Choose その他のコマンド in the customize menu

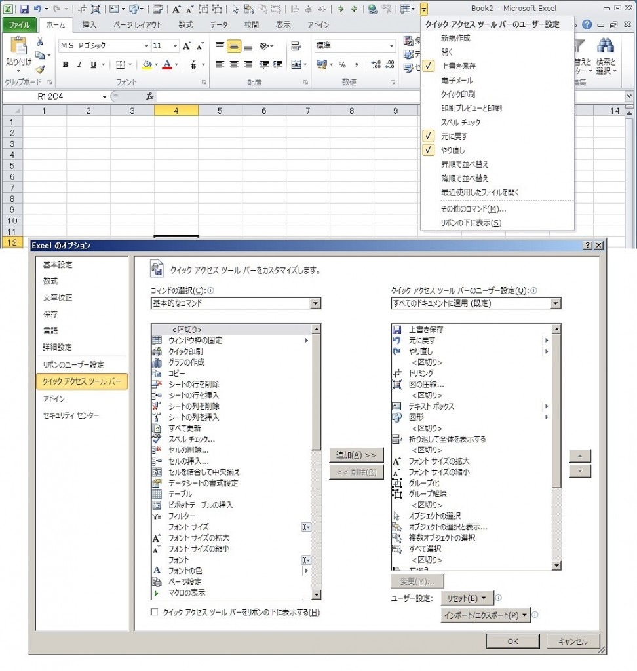[x=497, y=209]
